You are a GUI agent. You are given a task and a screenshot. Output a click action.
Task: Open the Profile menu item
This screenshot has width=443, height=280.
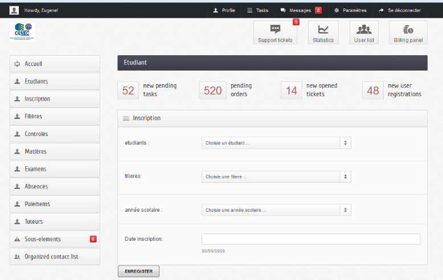point(224,10)
